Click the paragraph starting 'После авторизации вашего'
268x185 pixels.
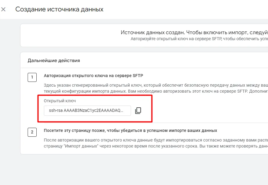coord(156,143)
